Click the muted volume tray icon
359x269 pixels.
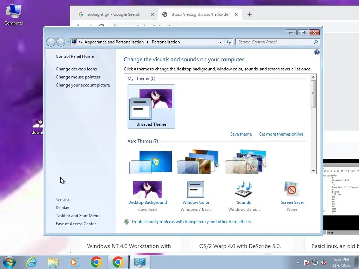pos(324,263)
